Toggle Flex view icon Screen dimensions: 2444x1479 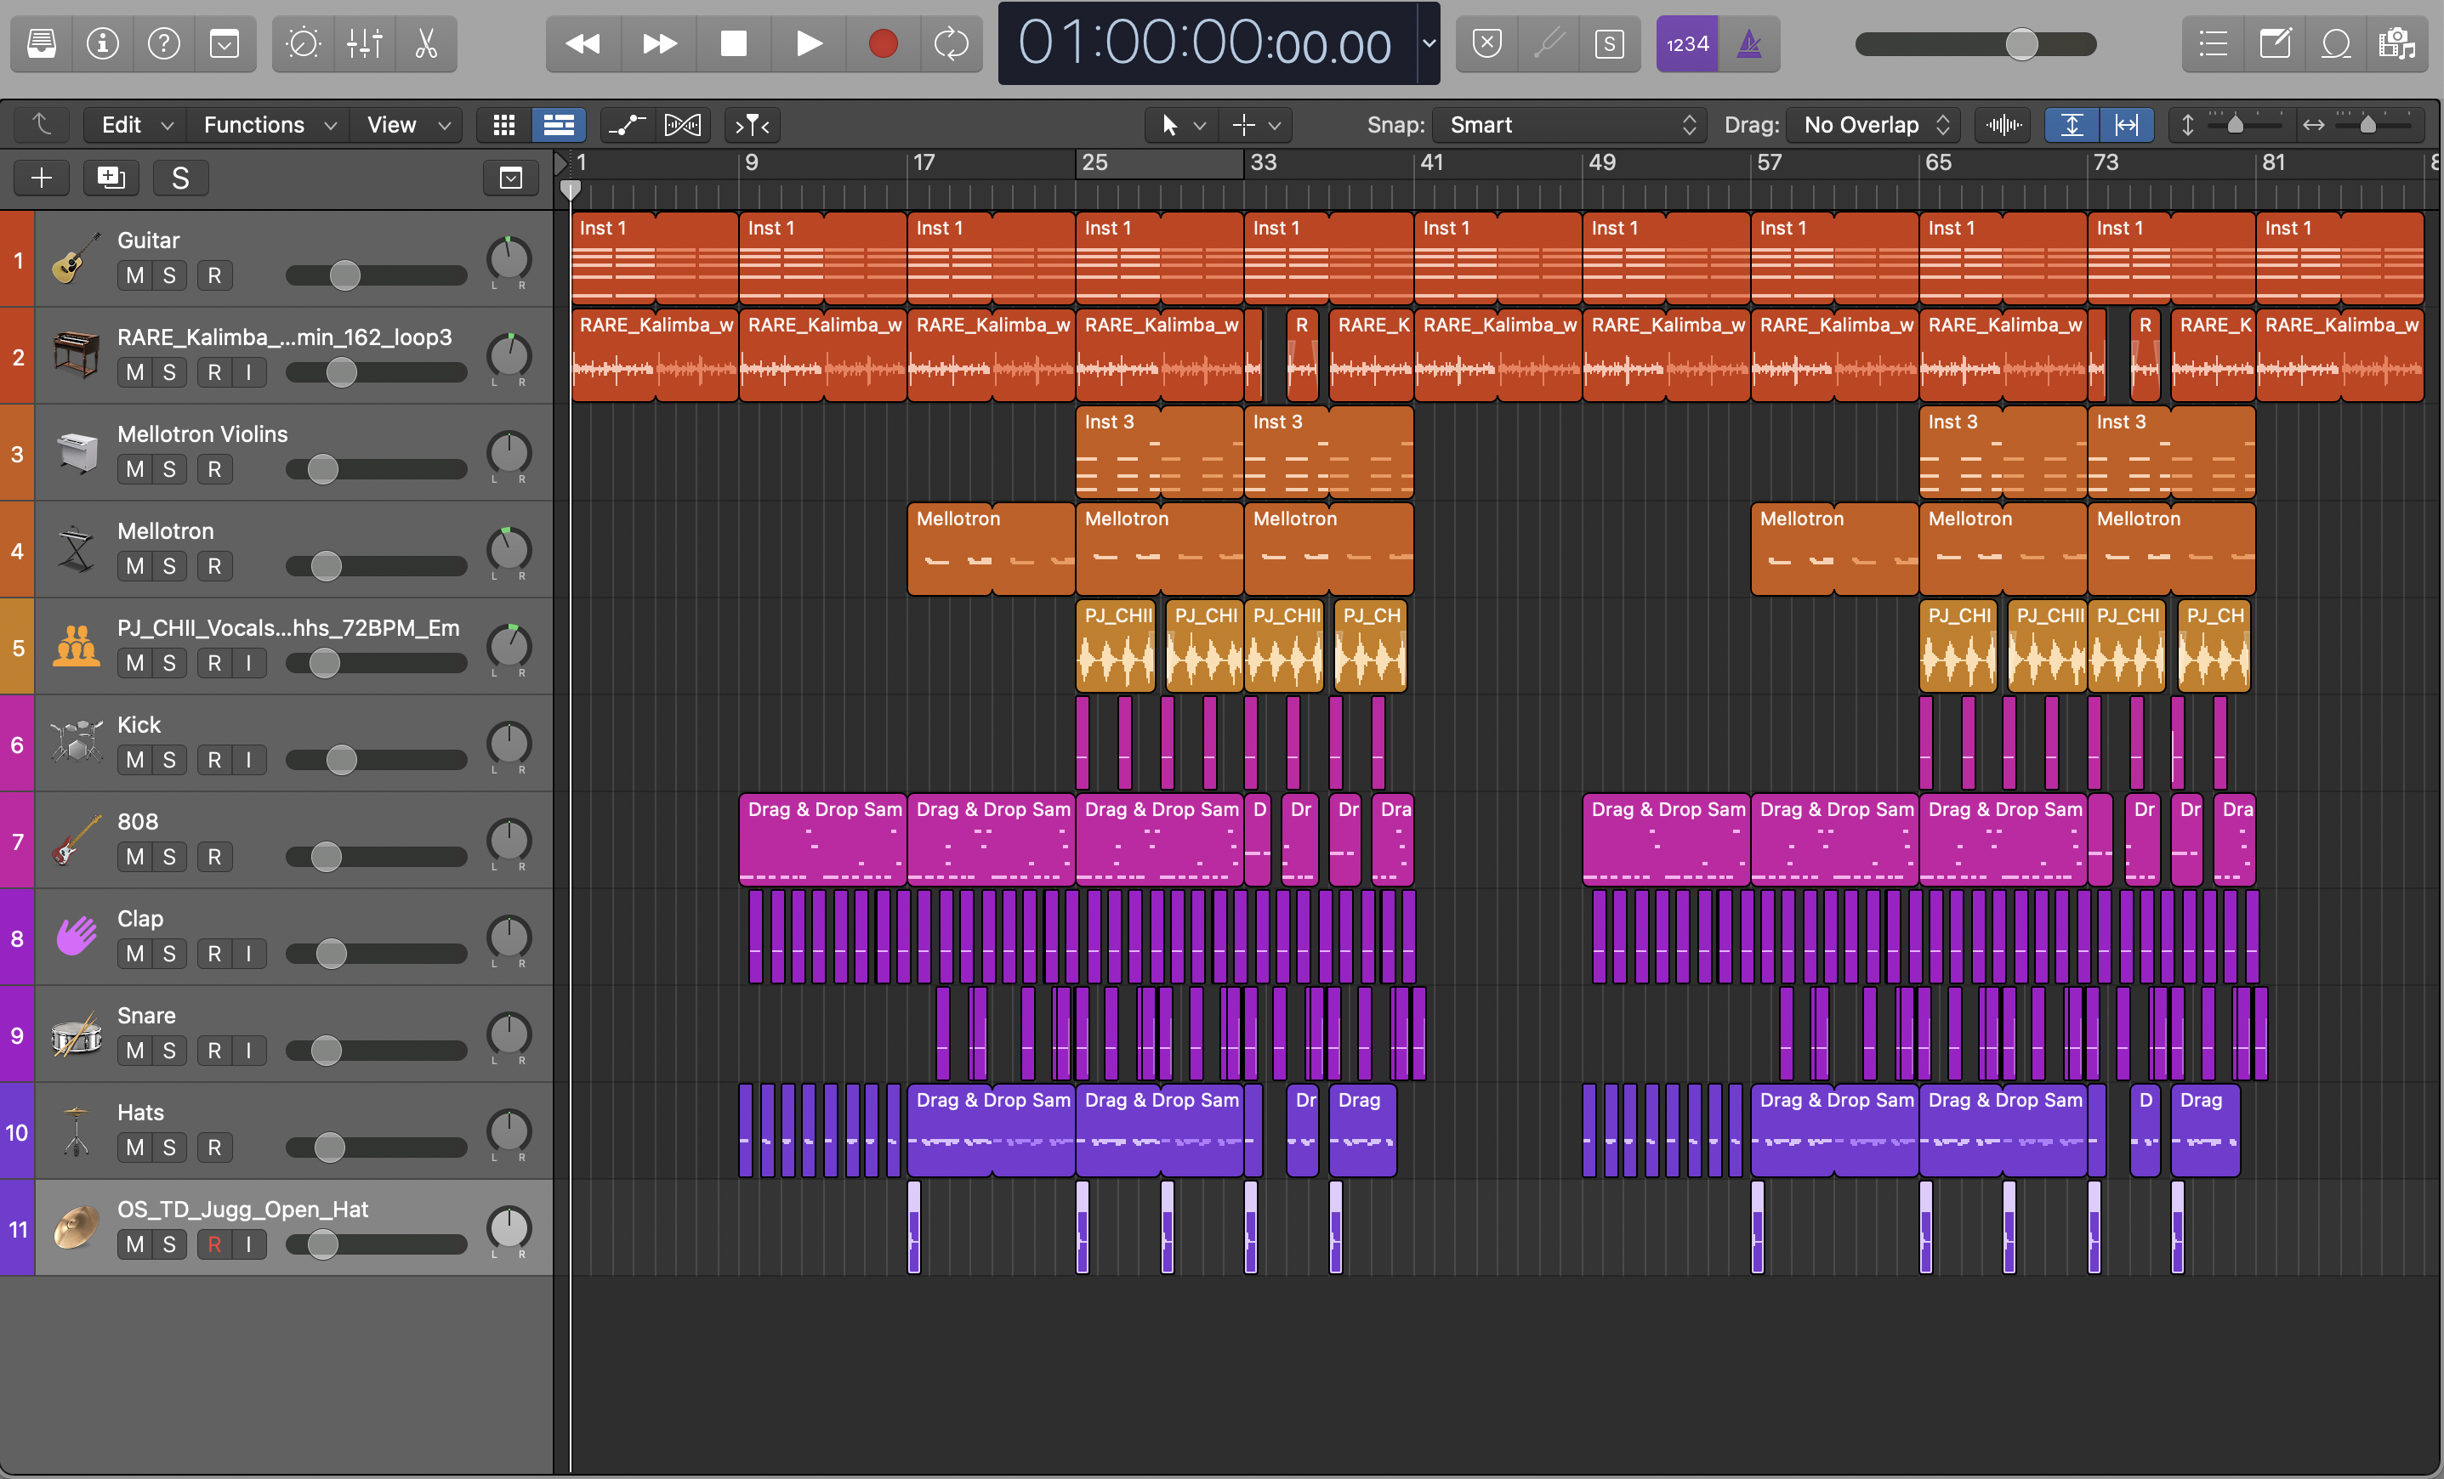click(x=682, y=125)
